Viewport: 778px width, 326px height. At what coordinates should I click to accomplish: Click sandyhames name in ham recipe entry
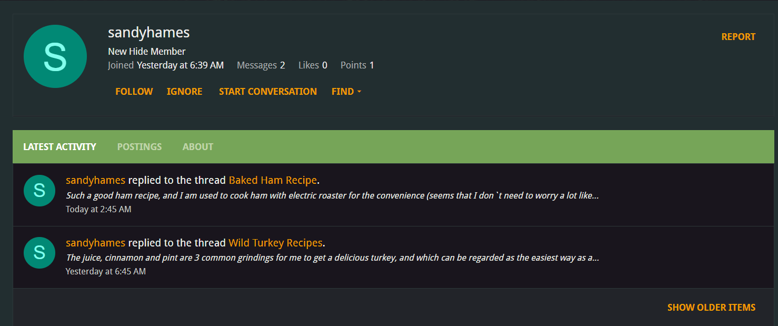click(x=96, y=180)
